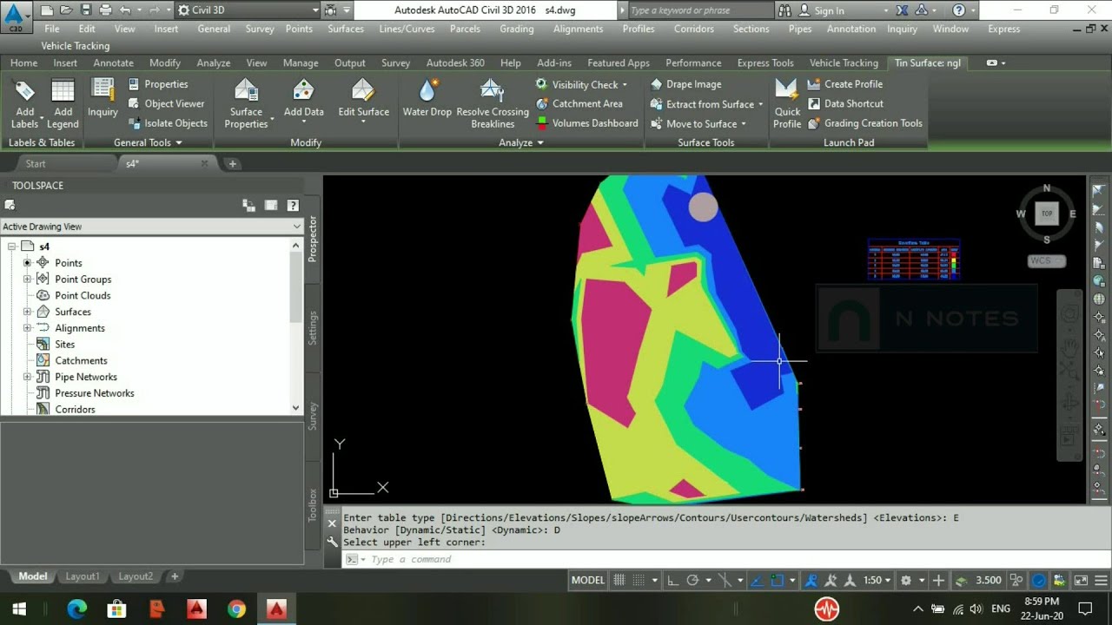
Task: Click Create Profile in the Launch Pad panel
Action: [844, 84]
